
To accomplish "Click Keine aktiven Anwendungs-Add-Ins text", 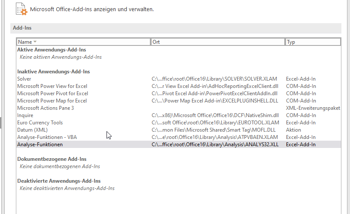I will click(x=61, y=57).
